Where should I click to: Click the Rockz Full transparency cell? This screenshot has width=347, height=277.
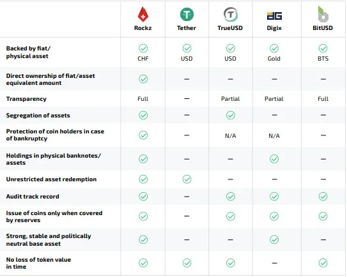(x=143, y=99)
